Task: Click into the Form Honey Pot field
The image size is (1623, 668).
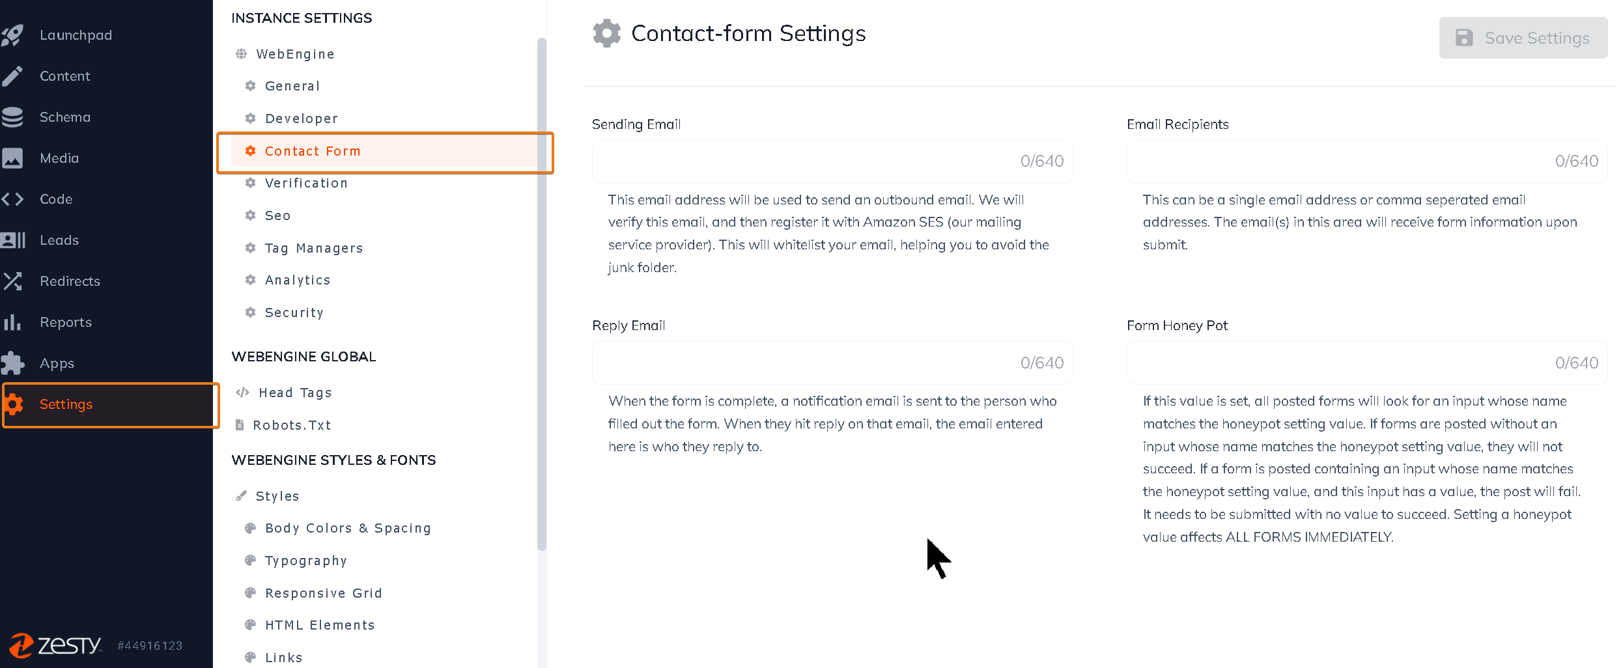Action: pyautogui.click(x=1367, y=363)
